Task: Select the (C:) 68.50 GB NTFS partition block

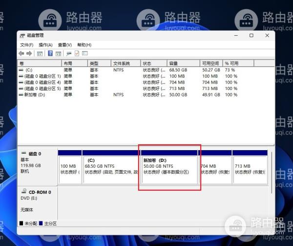Action: tap(111, 167)
